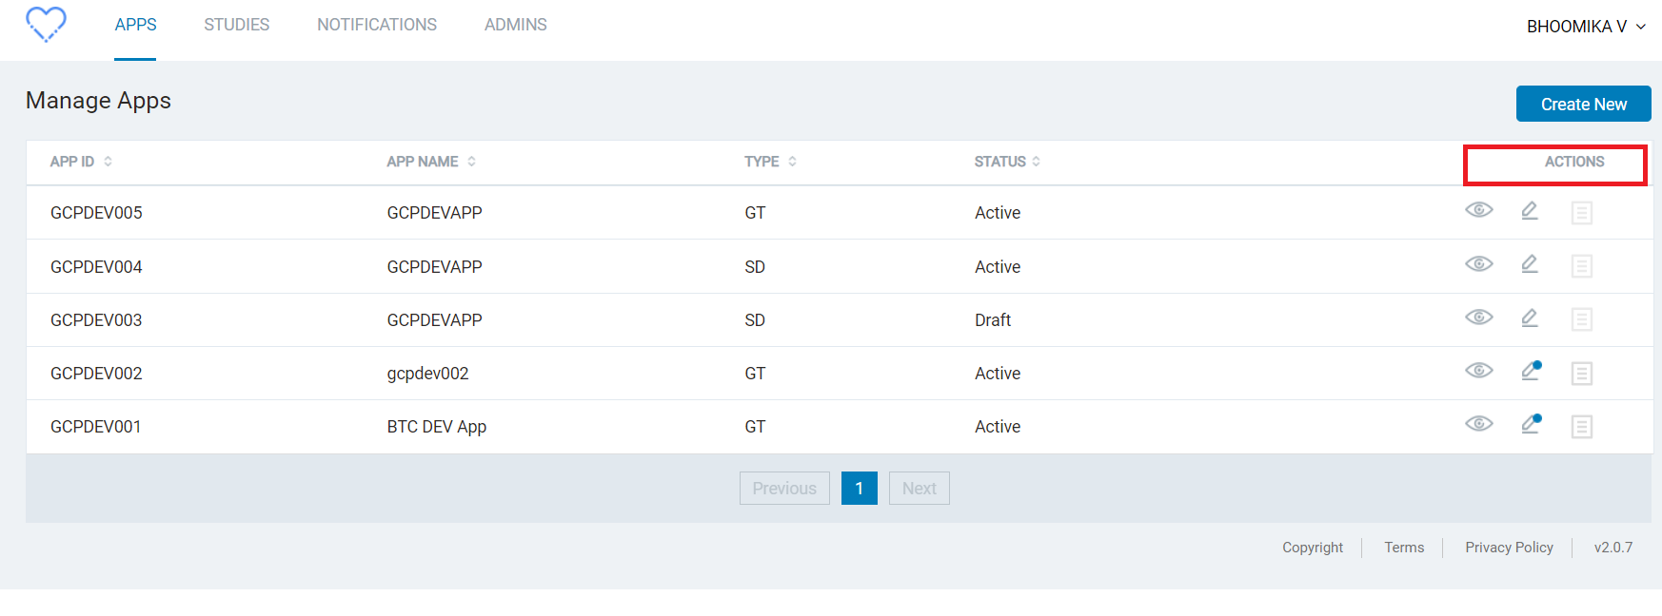Sort table by APP NAME column
Screen dimensions: 1662x616
pos(431,162)
